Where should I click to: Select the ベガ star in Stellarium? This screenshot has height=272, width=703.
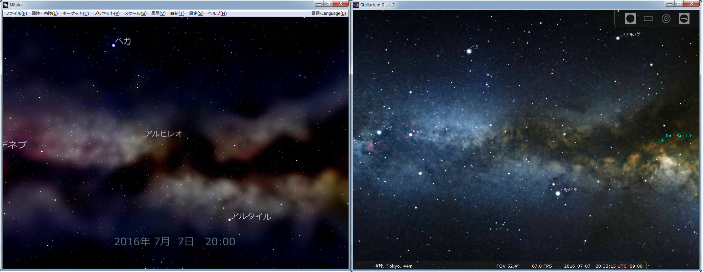coord(469,51)
